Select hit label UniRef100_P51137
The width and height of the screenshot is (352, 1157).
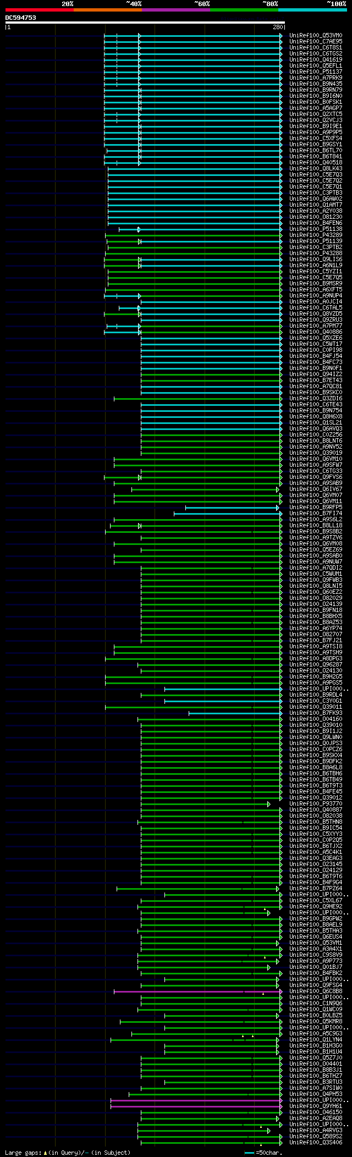(x=316, y=71)
